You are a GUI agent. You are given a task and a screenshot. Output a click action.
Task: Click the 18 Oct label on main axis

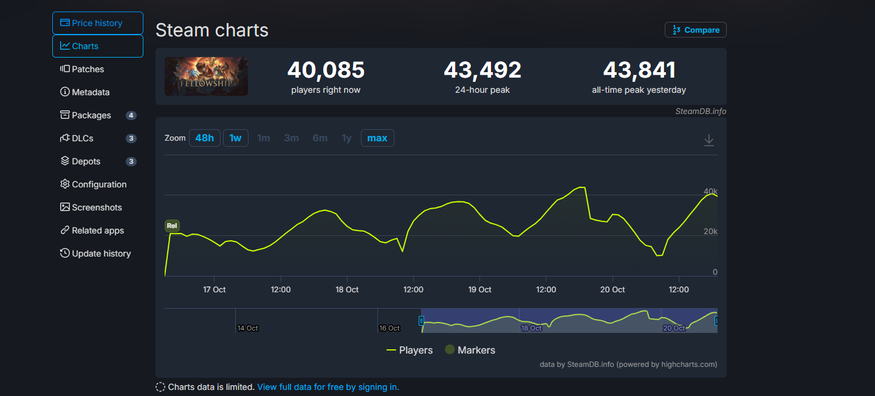pos(347,289)
